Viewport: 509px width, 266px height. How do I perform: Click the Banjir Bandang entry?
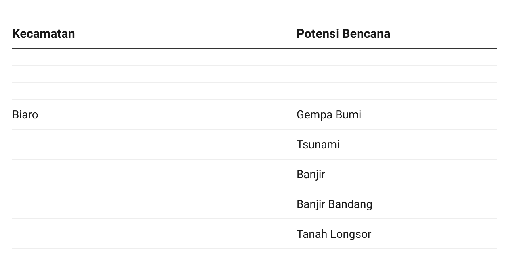pyautogui.click(x=334, y=204)
